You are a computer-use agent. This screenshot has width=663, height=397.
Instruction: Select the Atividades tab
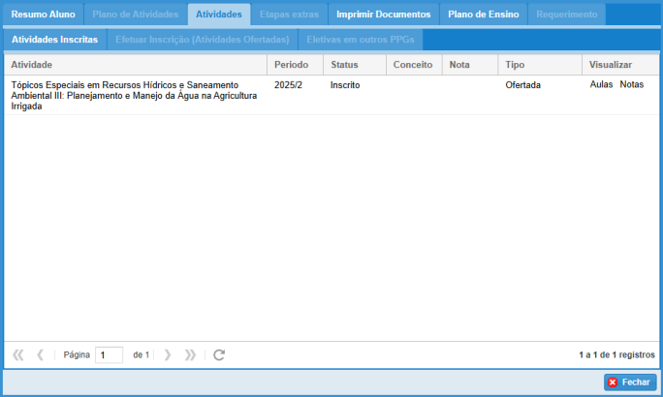click(218, 15)
